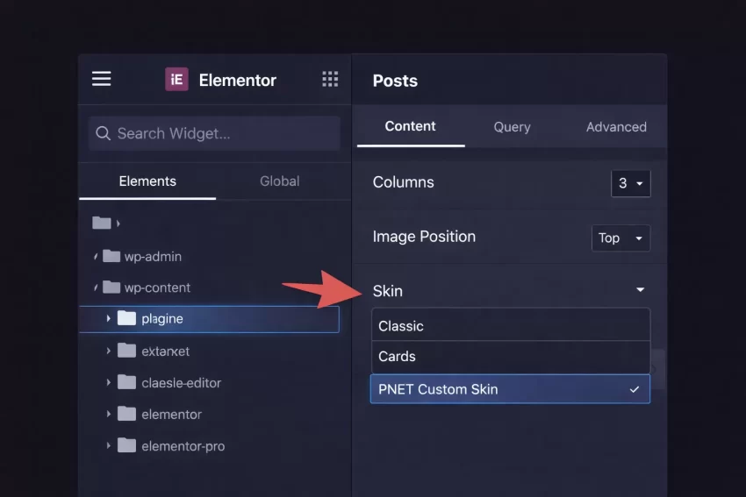Click the Image Position label
746x497 pixels.
point(424,237)
